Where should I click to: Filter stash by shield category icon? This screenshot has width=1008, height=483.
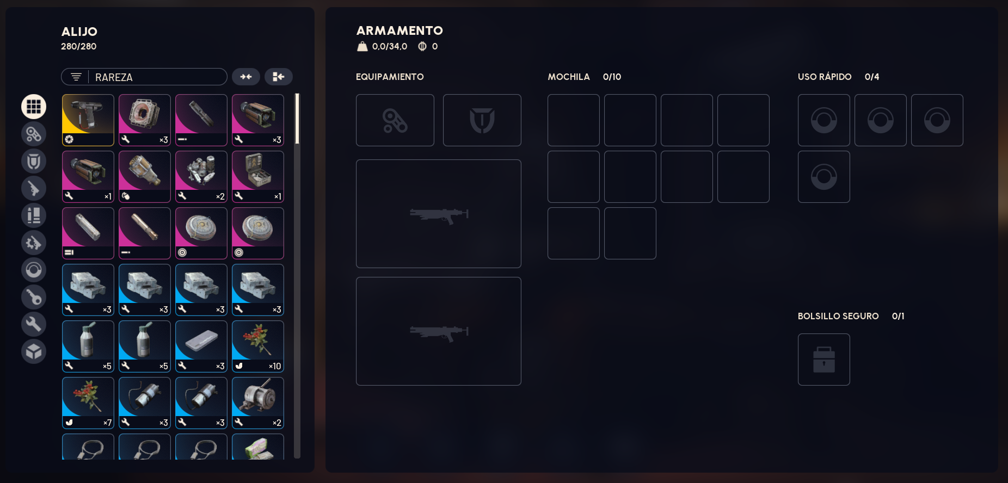pyautogui.click(x=34, y=161)
